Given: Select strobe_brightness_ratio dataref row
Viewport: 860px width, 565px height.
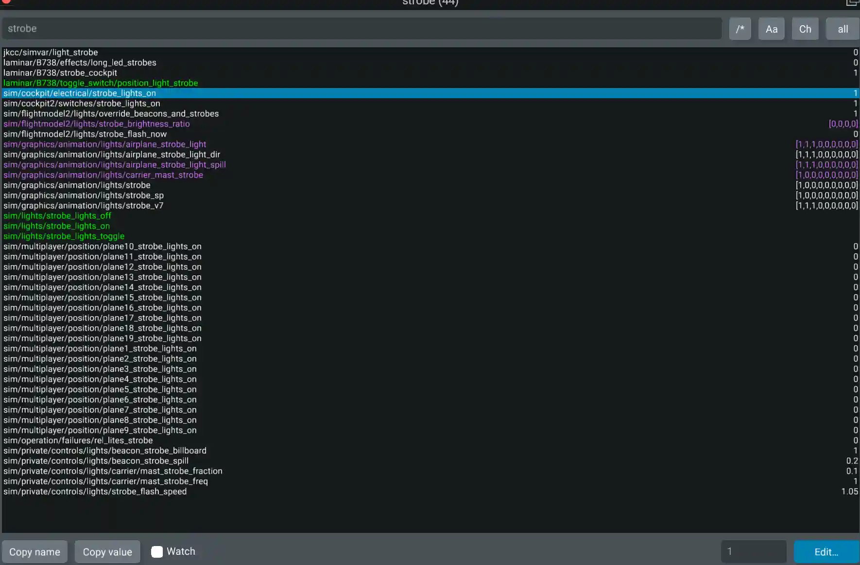Looking at the screenshot, I should pos(430,124).
